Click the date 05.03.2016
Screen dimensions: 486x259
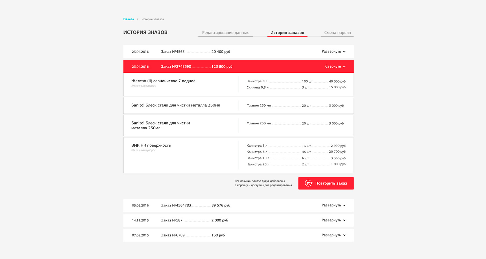click(140, 206)
